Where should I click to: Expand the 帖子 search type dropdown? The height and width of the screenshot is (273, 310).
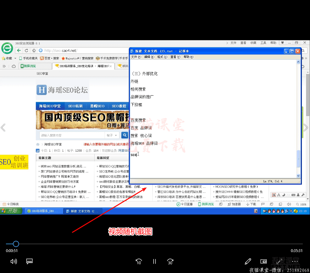[112, 135]
